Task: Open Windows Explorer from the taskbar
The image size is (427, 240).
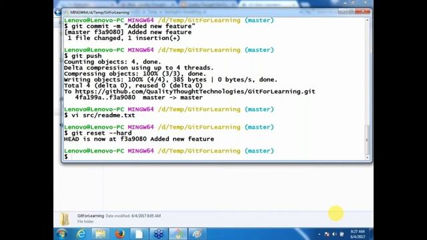Action: (x=100, y=234)
